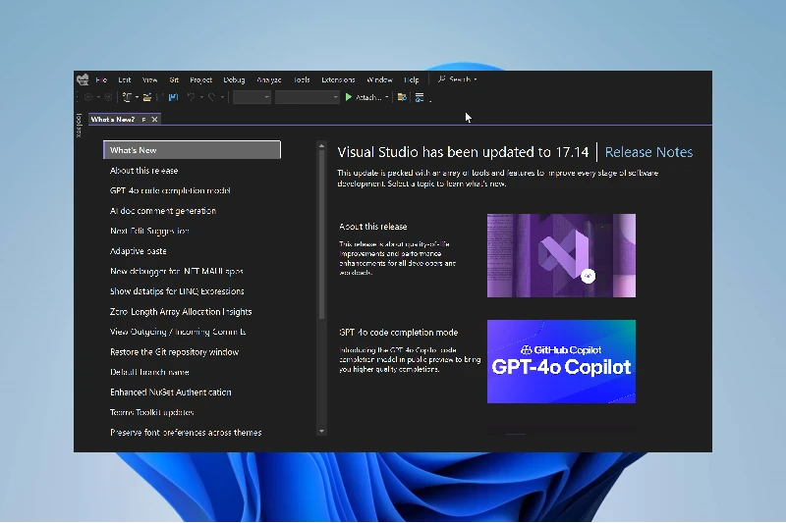
Task: Open View Outgoing / Incoming Commits topic
Action: (178, 332)
